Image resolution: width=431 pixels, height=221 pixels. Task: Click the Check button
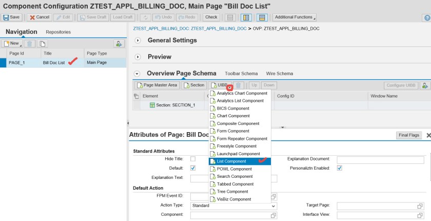point(211,17)
